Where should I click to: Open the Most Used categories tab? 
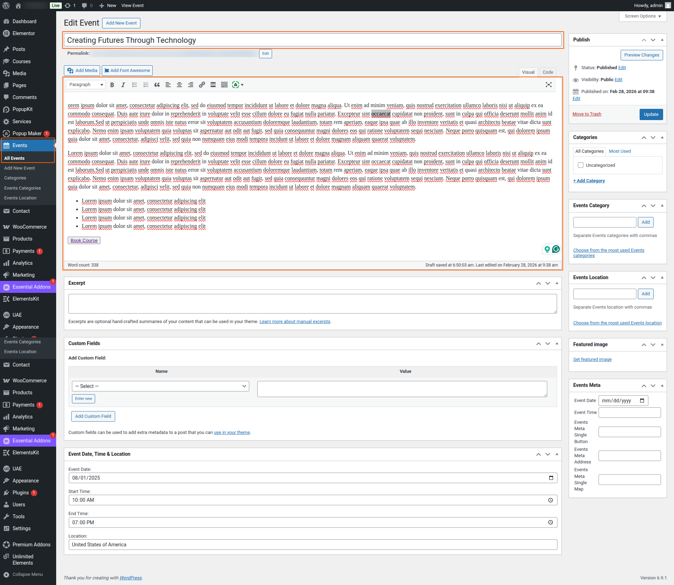(620, 151)
